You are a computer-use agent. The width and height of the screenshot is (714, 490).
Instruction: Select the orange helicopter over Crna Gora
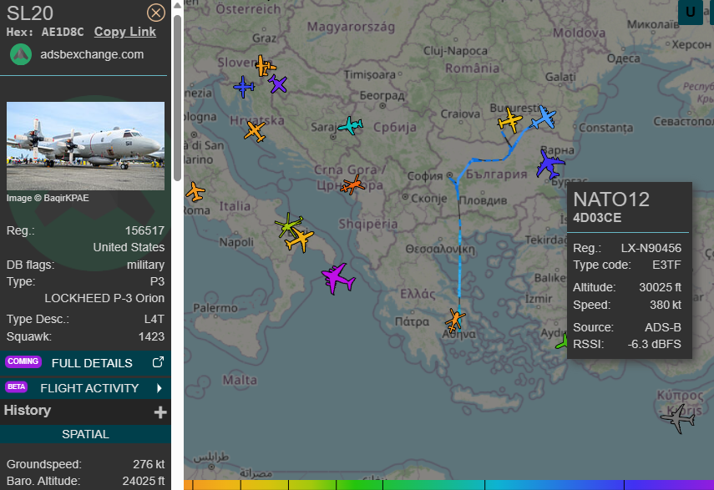352,184
